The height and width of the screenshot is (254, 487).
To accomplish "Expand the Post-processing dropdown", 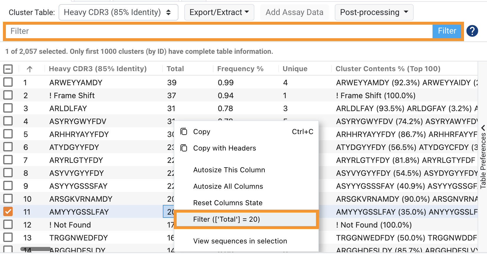I will 374,12.
